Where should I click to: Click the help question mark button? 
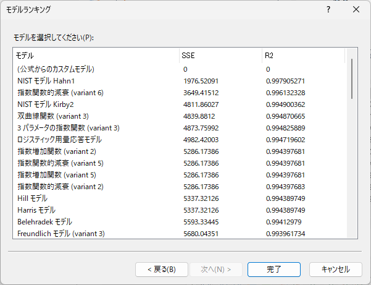(x=328, y=10)
